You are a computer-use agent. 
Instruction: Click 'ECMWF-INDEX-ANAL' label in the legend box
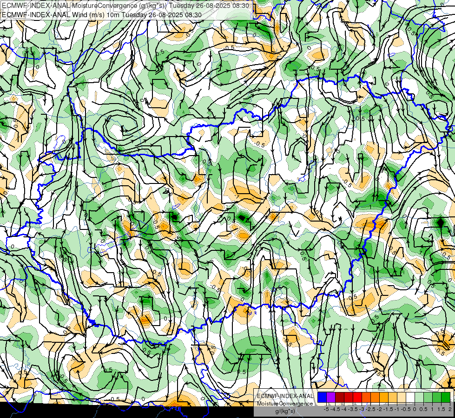click(285, 396)
